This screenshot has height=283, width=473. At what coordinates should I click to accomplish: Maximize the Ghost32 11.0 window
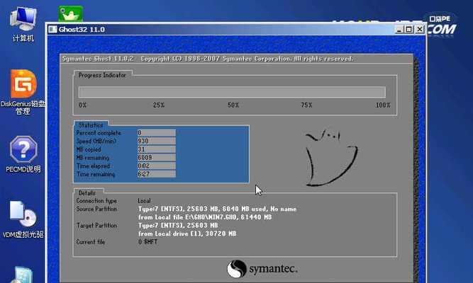(410, 30)
